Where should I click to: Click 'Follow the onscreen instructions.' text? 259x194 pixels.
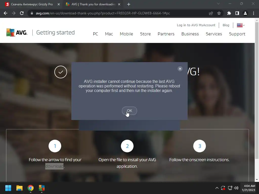199,160
